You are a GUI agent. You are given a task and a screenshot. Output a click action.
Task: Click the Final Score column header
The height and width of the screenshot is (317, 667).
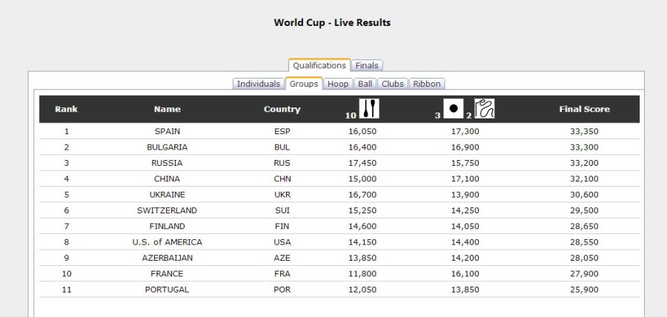coord(584,109)
